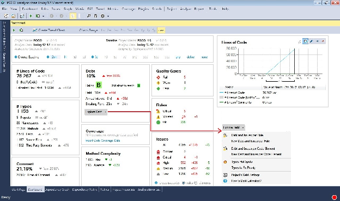This screenshot has width=340, height=201.
Task: Click the '76 267' lines of code value
Action: click(x=24, y=76)
